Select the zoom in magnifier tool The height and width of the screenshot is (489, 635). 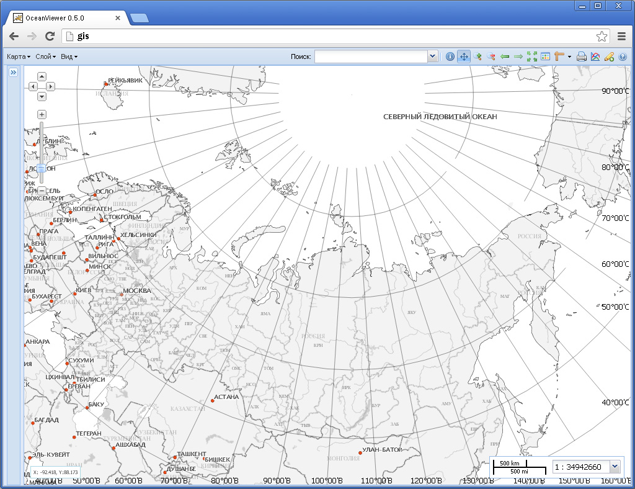pyautogui.click(x=478, y=56)
